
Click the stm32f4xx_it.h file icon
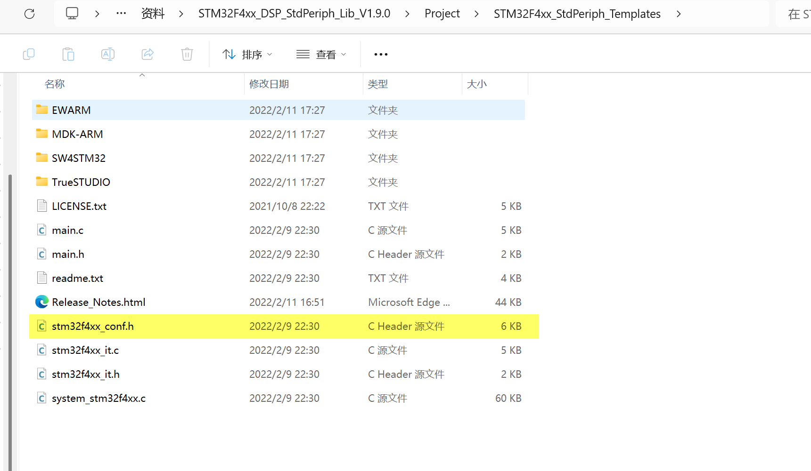pos(42,374)
